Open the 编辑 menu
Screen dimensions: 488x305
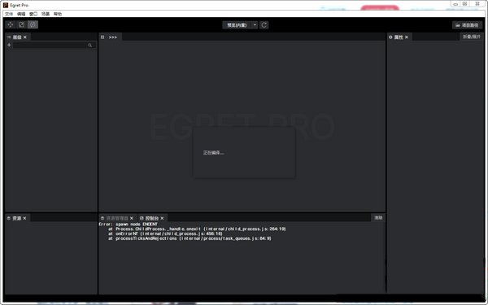click(x=21, y=14)
